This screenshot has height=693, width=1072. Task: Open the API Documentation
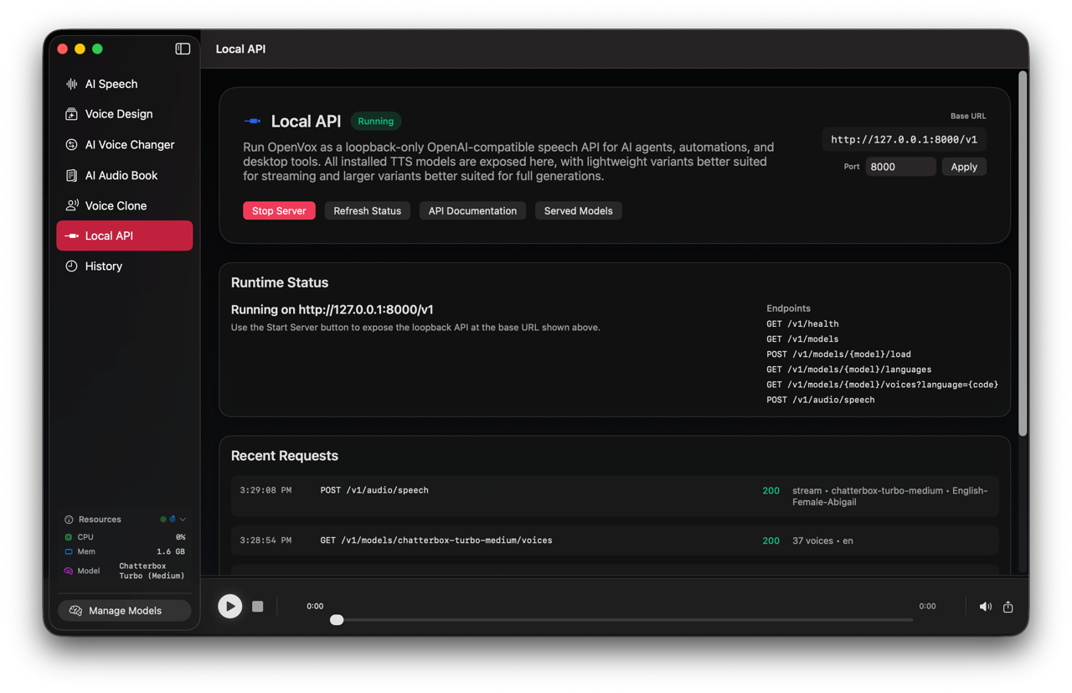[x=472, y=210]
